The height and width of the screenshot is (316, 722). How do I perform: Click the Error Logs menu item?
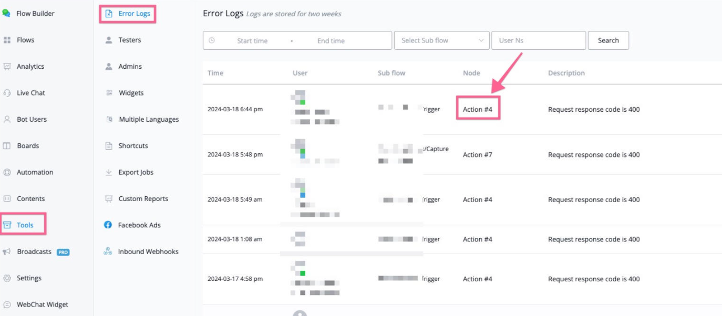pyautogui.click(x=134, y=14)
